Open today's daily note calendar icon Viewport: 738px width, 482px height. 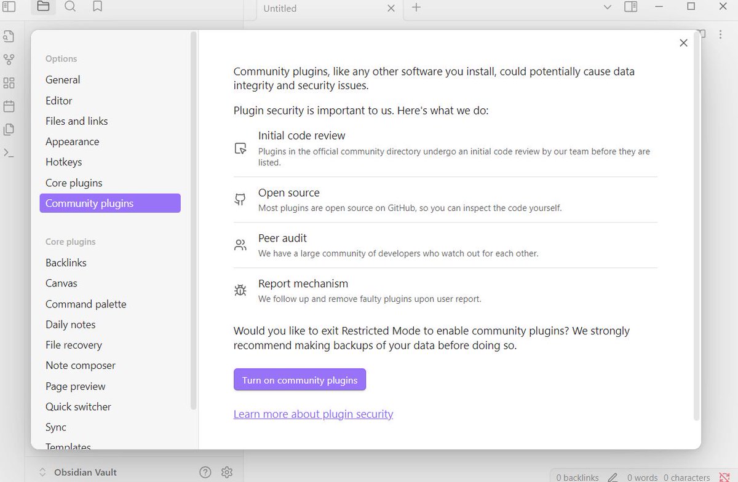pos(9,106)
